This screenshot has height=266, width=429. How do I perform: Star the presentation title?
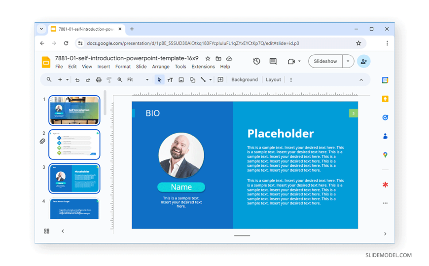pyautogui.click(x=208, y=59)
